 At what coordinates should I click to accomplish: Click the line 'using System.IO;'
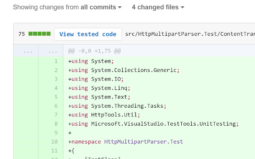tap(96, 79)
